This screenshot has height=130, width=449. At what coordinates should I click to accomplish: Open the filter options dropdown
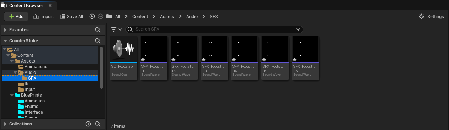click(x=117, y=29)
